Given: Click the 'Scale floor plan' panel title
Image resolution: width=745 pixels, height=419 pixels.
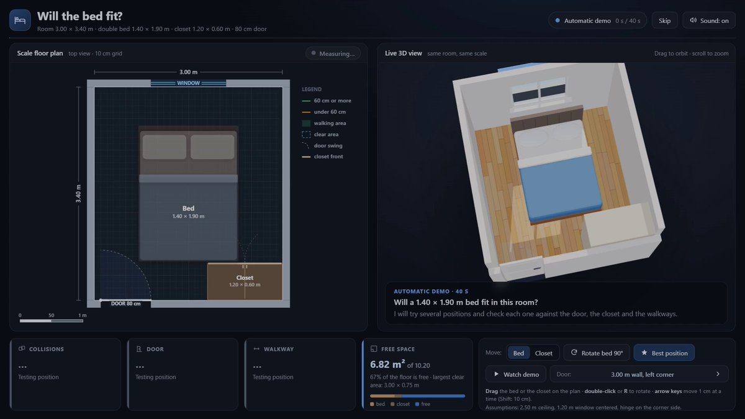Looking at the screenshot, I should point(40,53).
